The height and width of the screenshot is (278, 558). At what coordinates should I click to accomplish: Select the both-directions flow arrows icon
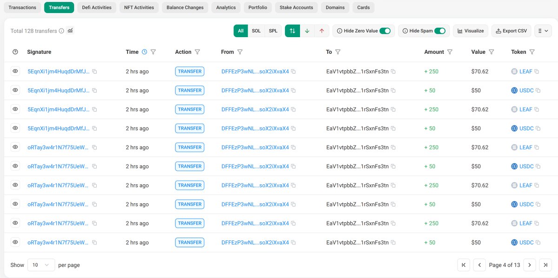292,31
